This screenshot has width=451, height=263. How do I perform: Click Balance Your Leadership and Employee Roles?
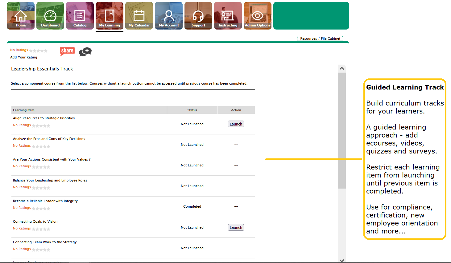50,180
